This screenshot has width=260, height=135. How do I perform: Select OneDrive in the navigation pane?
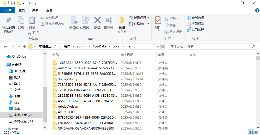coord(16,57)
